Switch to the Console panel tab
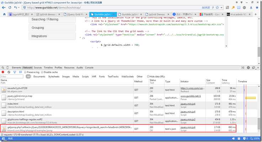The image size is (262, 142). [89, 67]
